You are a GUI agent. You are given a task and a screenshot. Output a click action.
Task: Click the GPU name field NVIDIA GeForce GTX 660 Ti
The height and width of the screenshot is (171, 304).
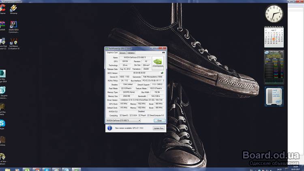point(135,58)
